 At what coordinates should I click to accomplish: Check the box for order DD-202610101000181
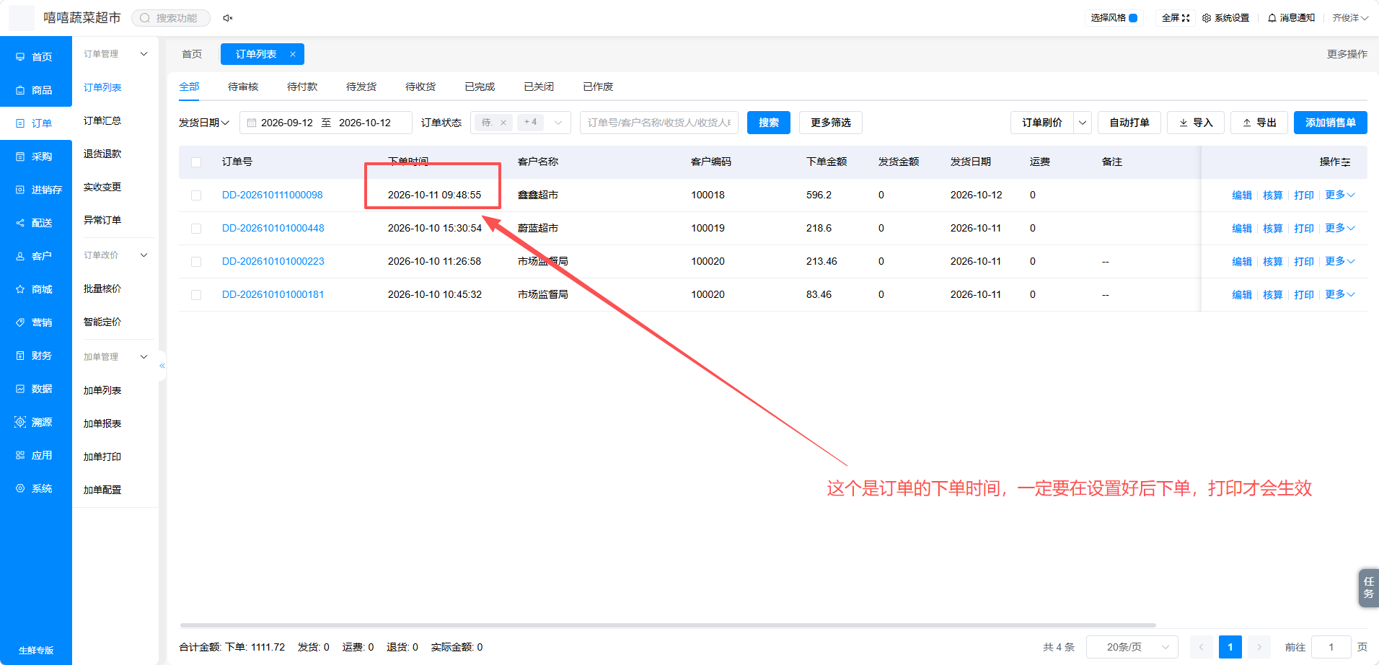tap(196, 295)
